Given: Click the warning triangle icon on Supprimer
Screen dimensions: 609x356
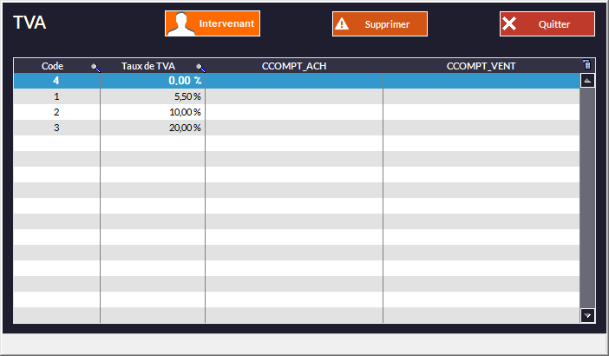Looking at the screenshot, I should 342,24.
